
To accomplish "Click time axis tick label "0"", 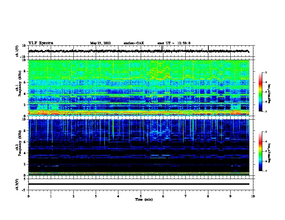I will tap(28, 196).
